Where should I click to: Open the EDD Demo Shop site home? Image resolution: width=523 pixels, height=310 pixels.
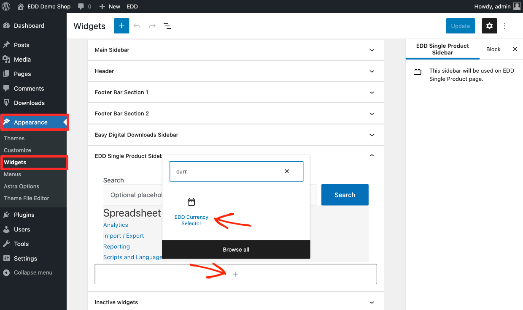(x=44, y=6)
